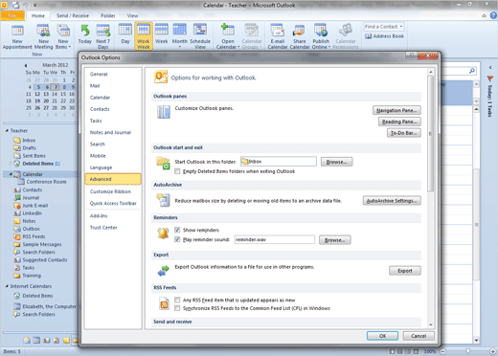Jump to Today in calendar ribbon
This screenshot has height=356, width=498.
click(x=85, y=34)
